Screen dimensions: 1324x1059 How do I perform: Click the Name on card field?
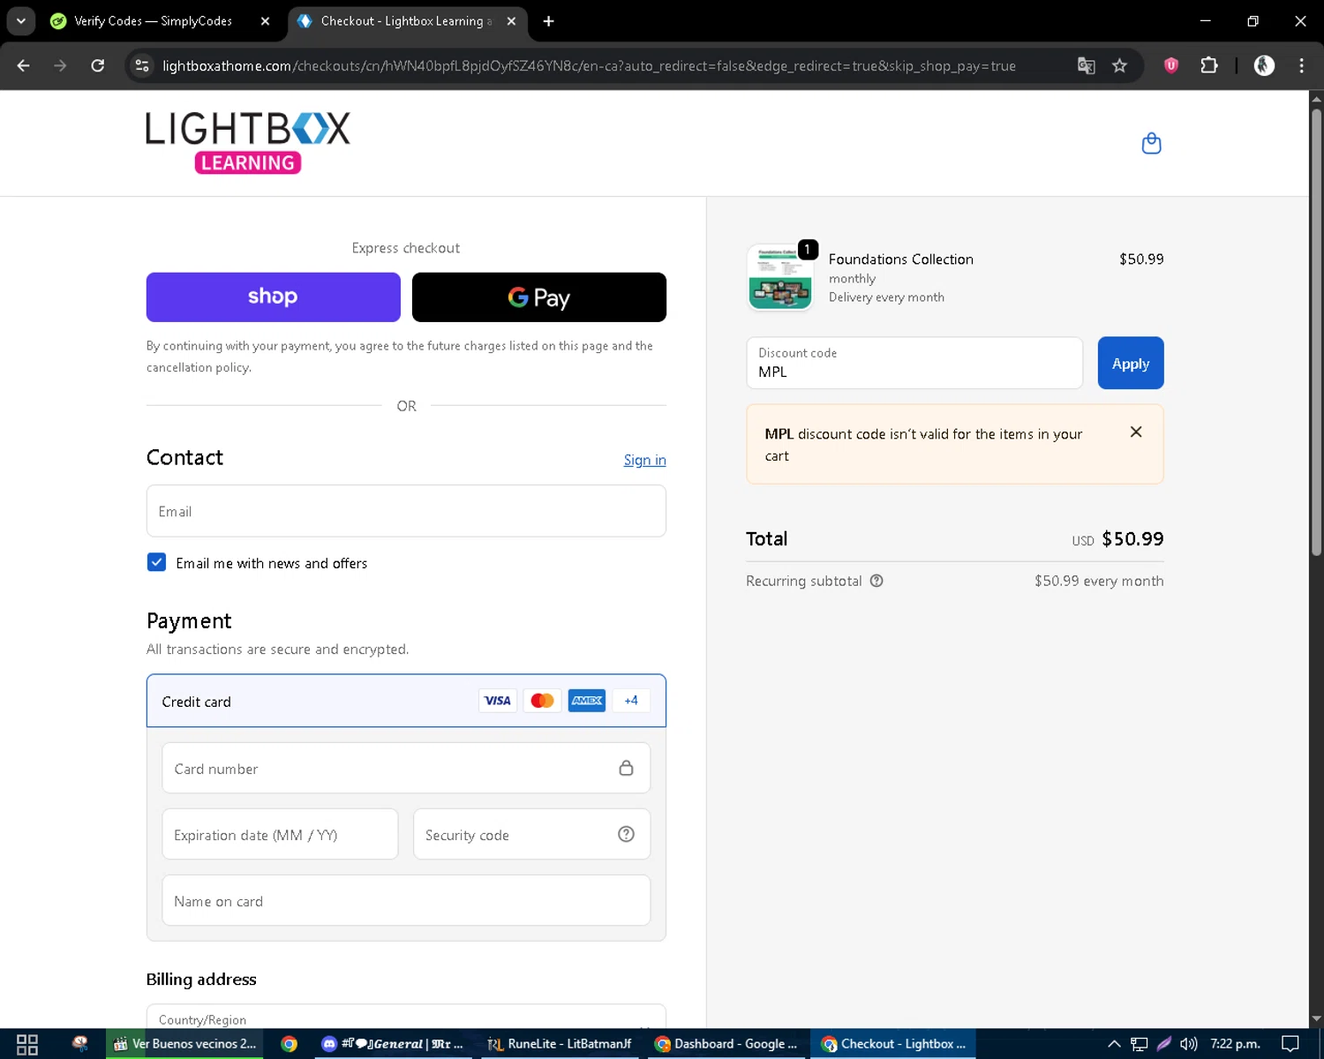click(x=406, y=900)
